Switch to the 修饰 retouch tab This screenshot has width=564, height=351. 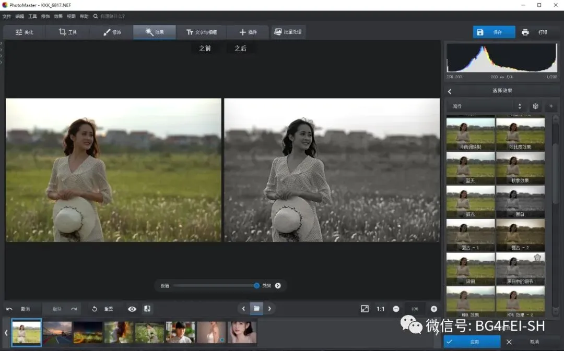(x=112, y=32)
